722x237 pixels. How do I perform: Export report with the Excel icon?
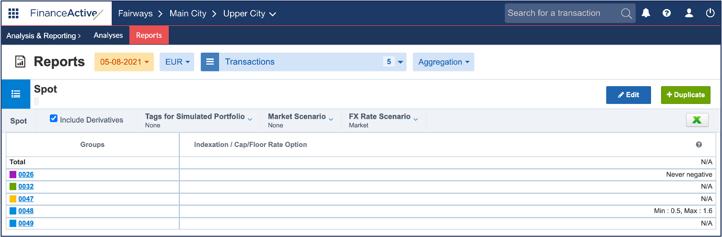697,120
